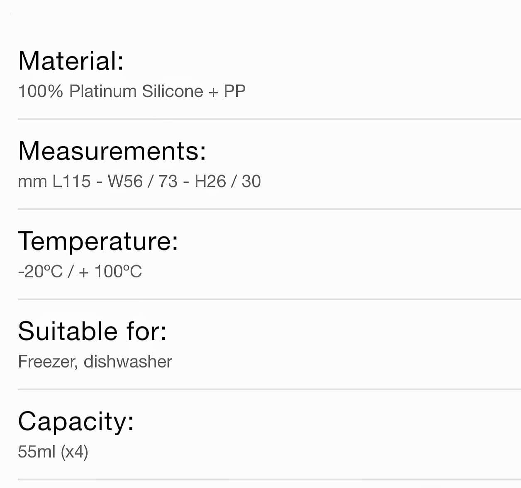This screenshot has width=521, height=488.
Task: Click the divider line below Measurements section
Action: click(269, 209)
